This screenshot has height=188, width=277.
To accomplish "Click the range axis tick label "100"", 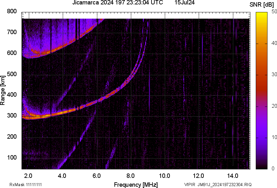I will (x=12, y=157).
